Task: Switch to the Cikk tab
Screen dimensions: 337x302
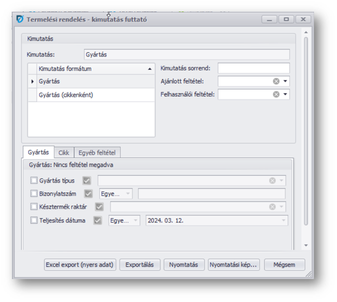Action: point(64,153)
